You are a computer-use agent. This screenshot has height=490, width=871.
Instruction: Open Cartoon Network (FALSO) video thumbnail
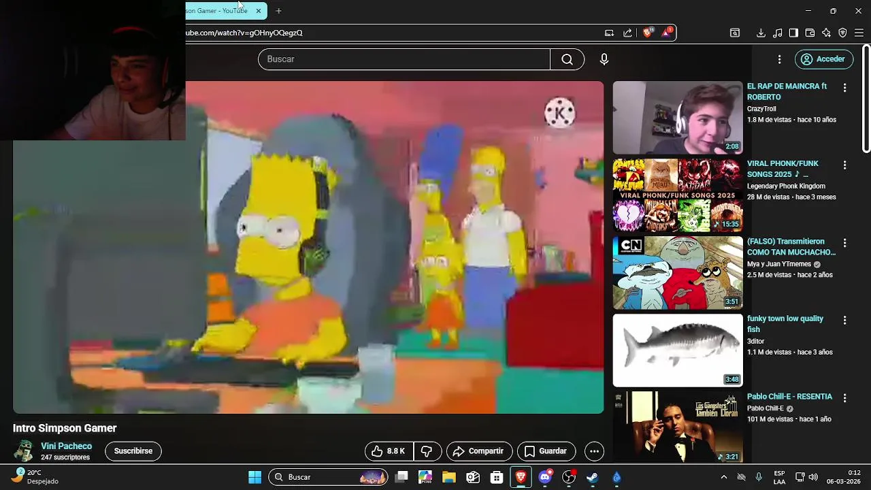tap(678, 273)
